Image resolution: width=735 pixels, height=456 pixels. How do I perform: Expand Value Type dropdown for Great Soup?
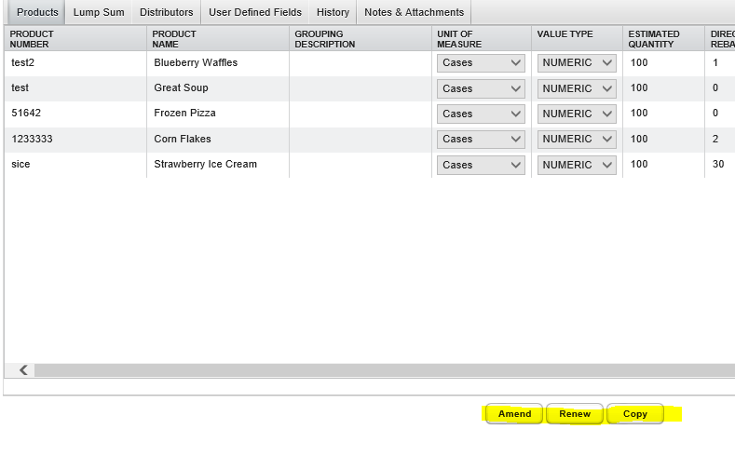(577, 88)
